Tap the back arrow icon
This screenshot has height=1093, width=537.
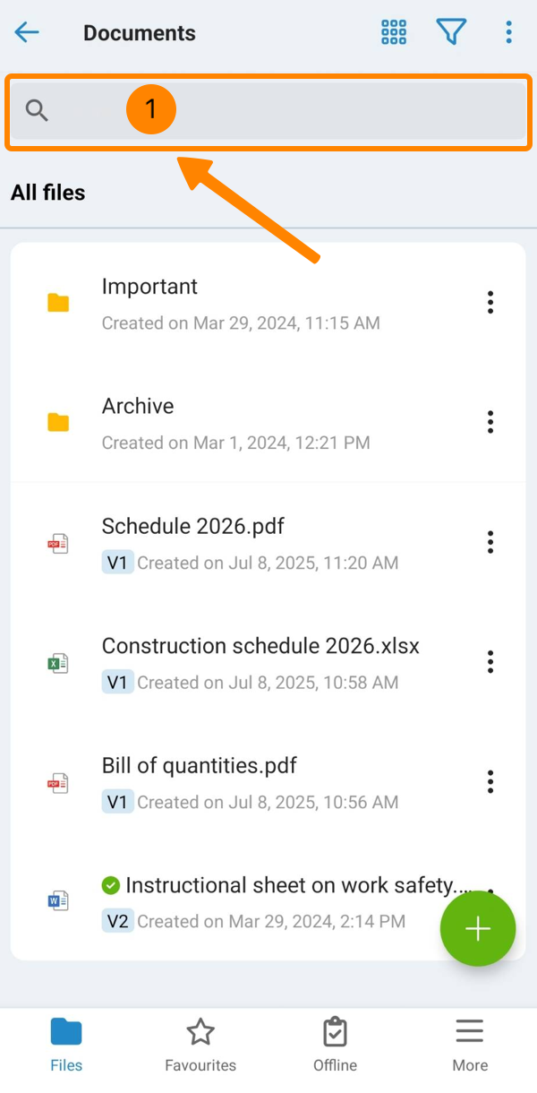coord(27,33)
